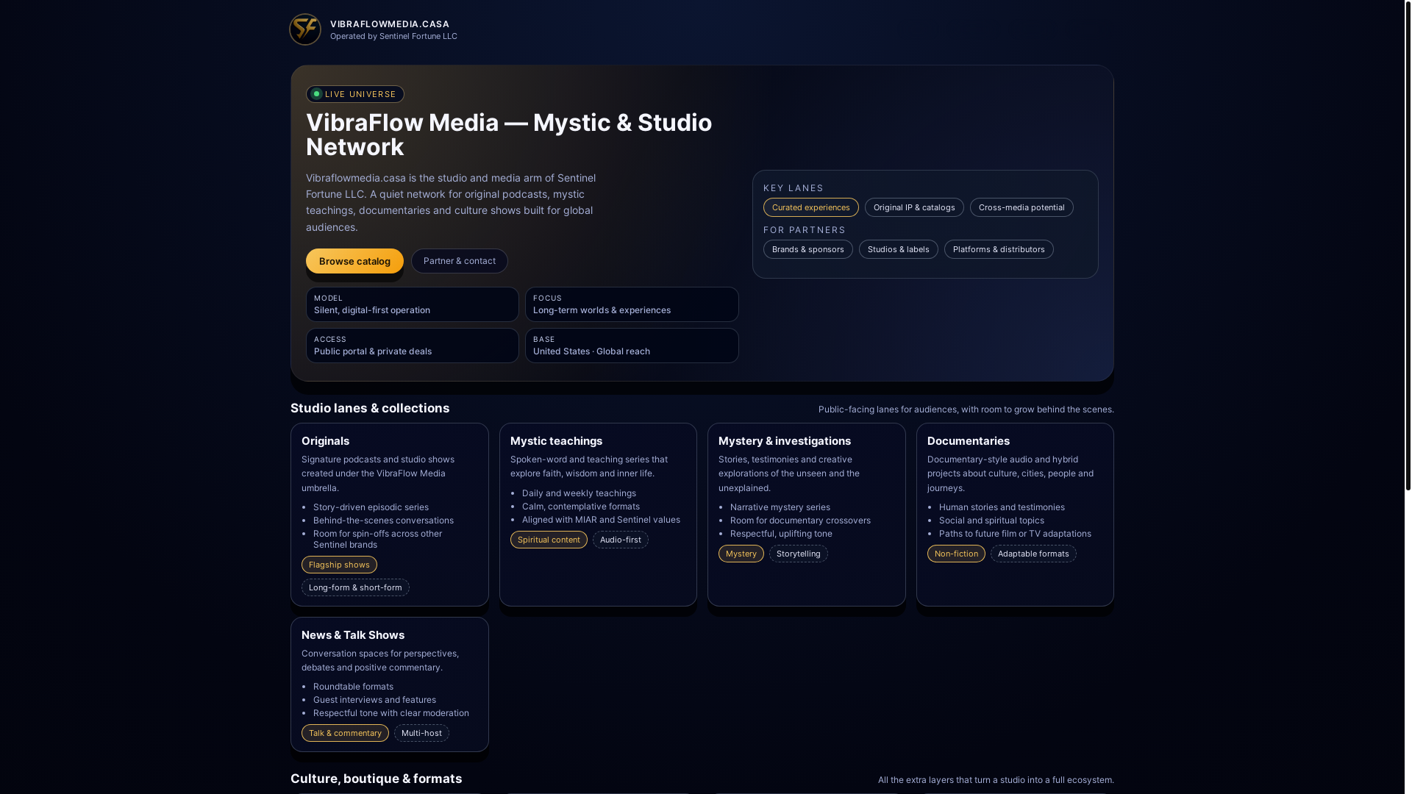Open the Partner & contact button

460,261
